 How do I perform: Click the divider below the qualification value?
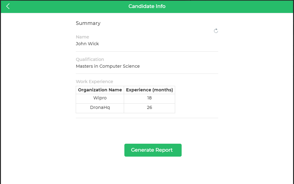coord(147,74)
